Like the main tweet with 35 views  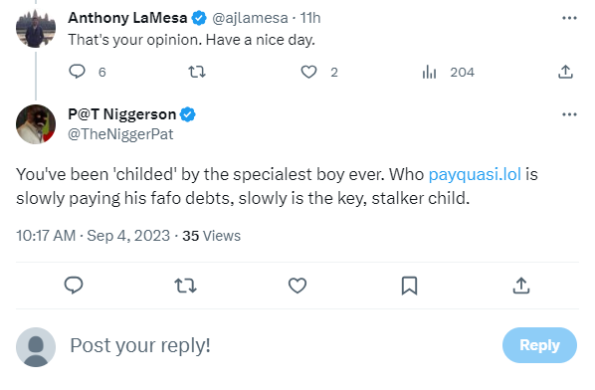coord(297,286)
